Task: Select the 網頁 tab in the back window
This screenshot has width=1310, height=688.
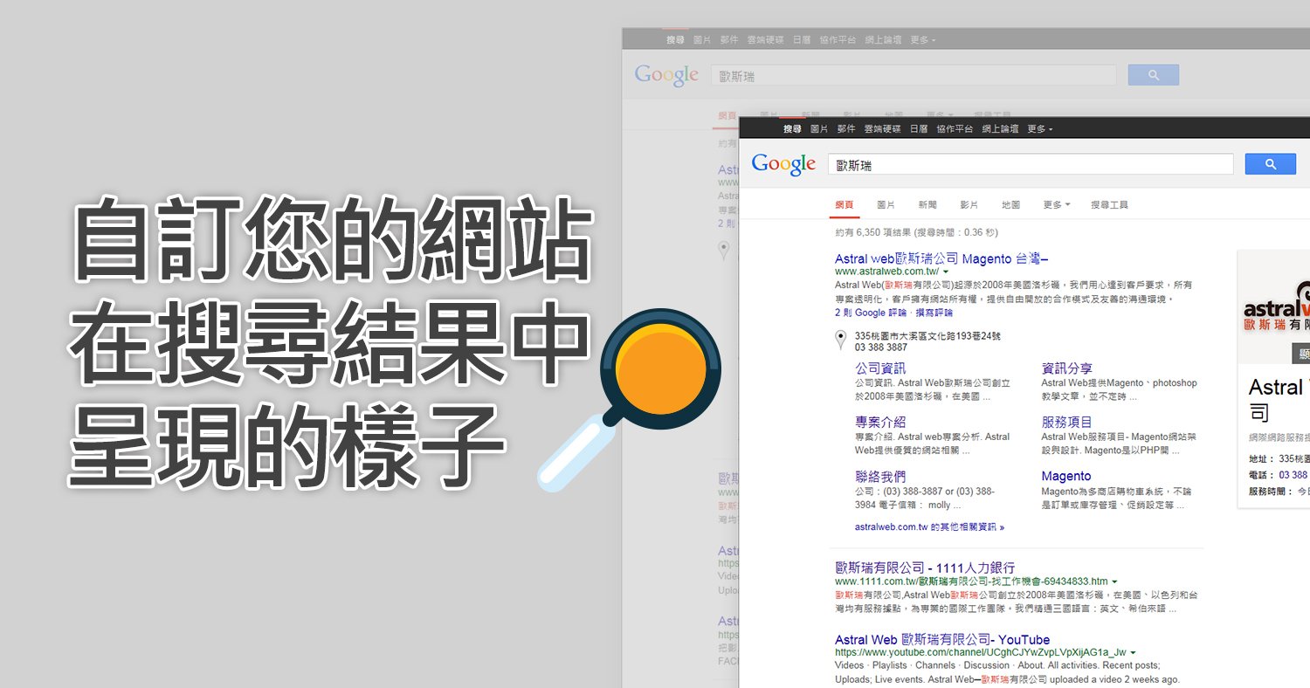Action: (727, 116)
